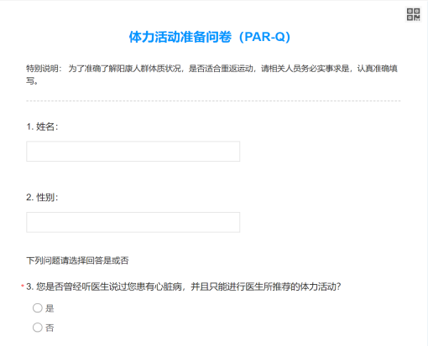The width and height of the screenshot is (428, 346).
Task: Click the dashed divider line under the note
Action: click(213, 101)
